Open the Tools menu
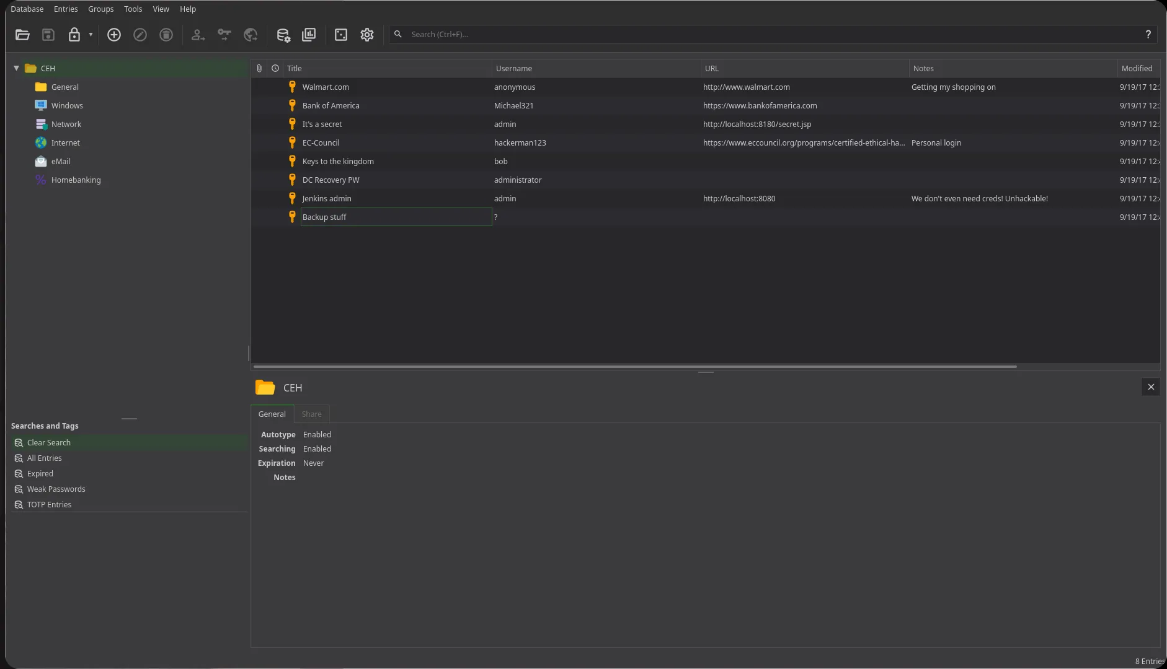1167x669 pixels. (x=132, y=9)
